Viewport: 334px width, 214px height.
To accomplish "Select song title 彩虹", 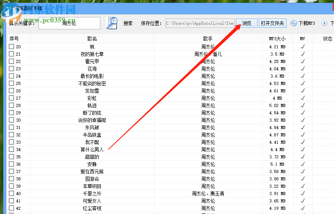I will click(92, 98).
